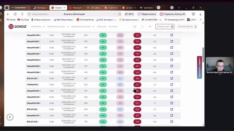This screenshot has width=234, height=131.
Task: Open external link for СберИОС681 row
Action: point(171,48)
